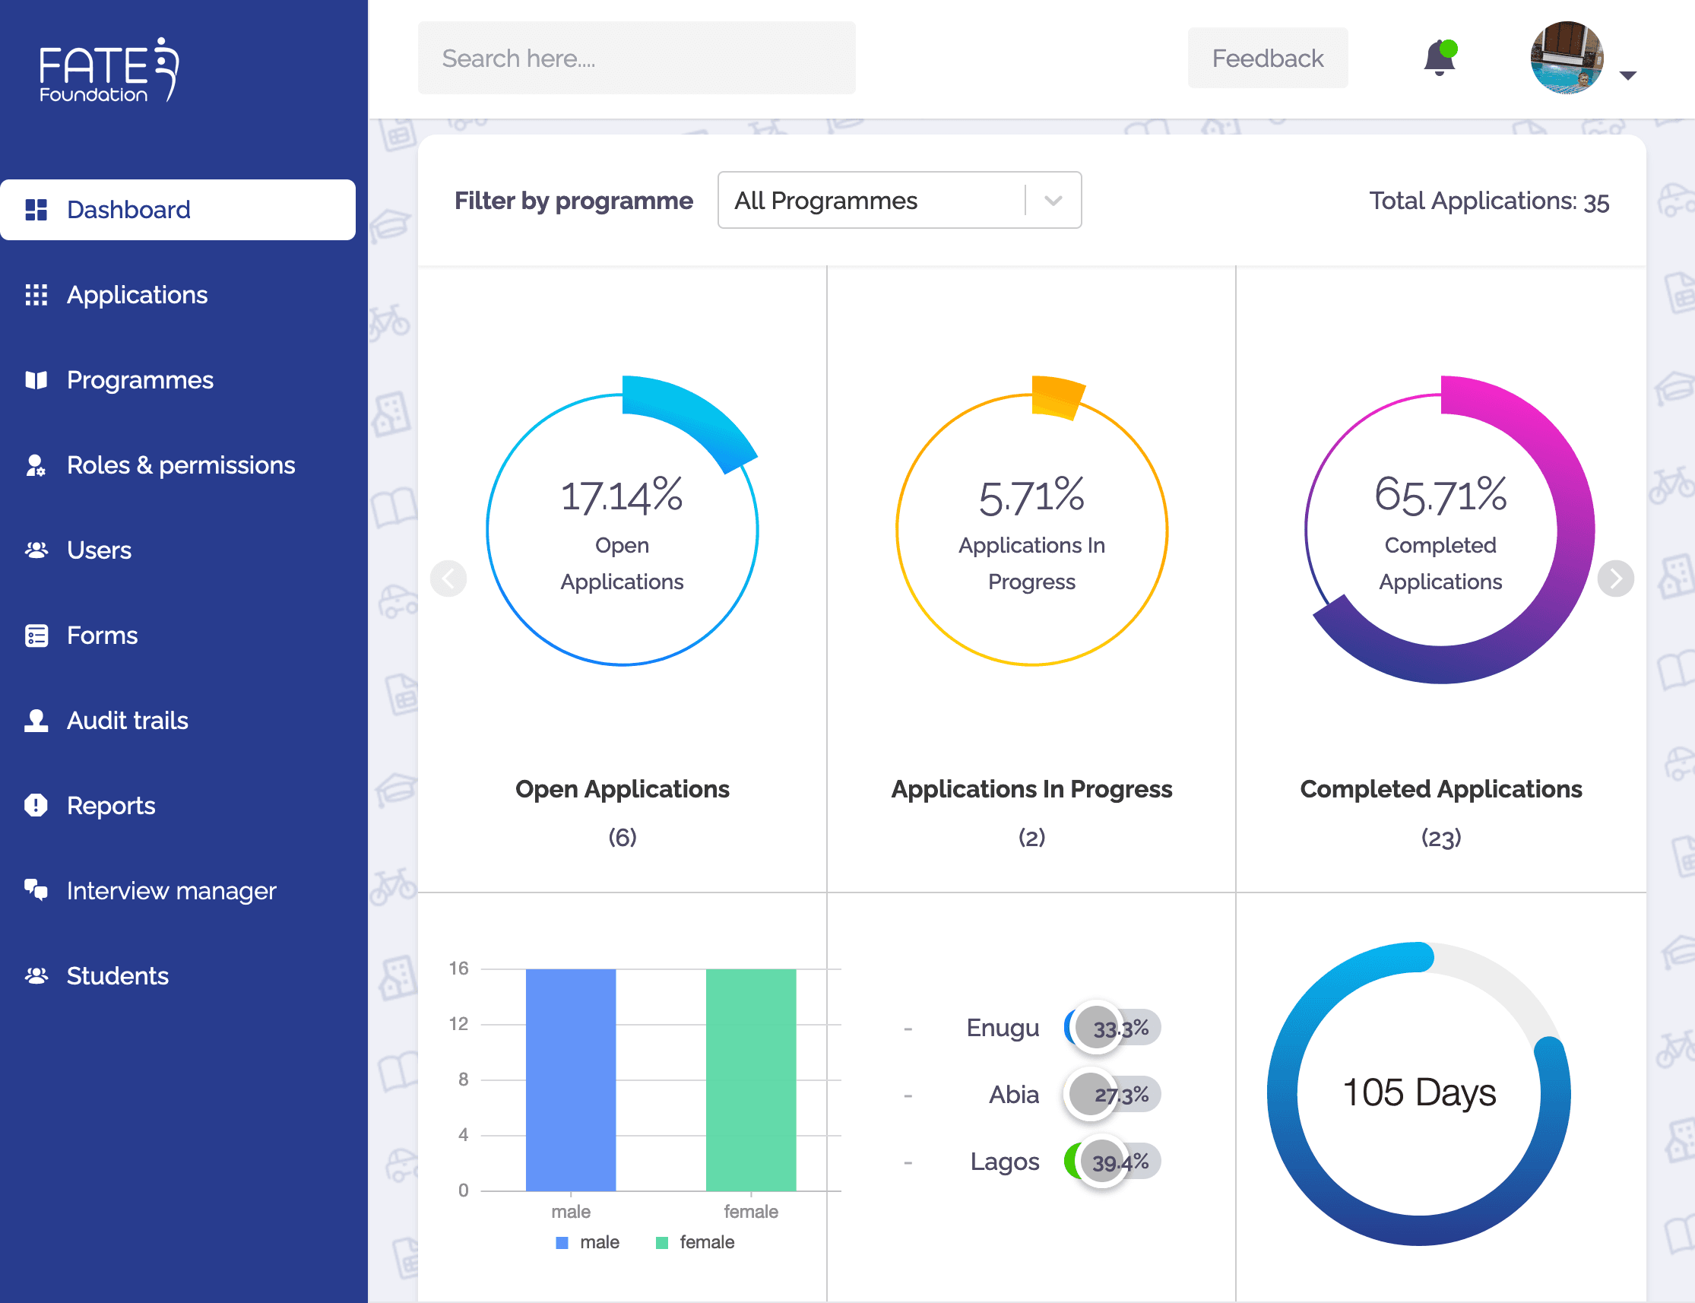Click the Reports exclamation icon
The height and width of the screenshot is (1303, 1695).
36,806
